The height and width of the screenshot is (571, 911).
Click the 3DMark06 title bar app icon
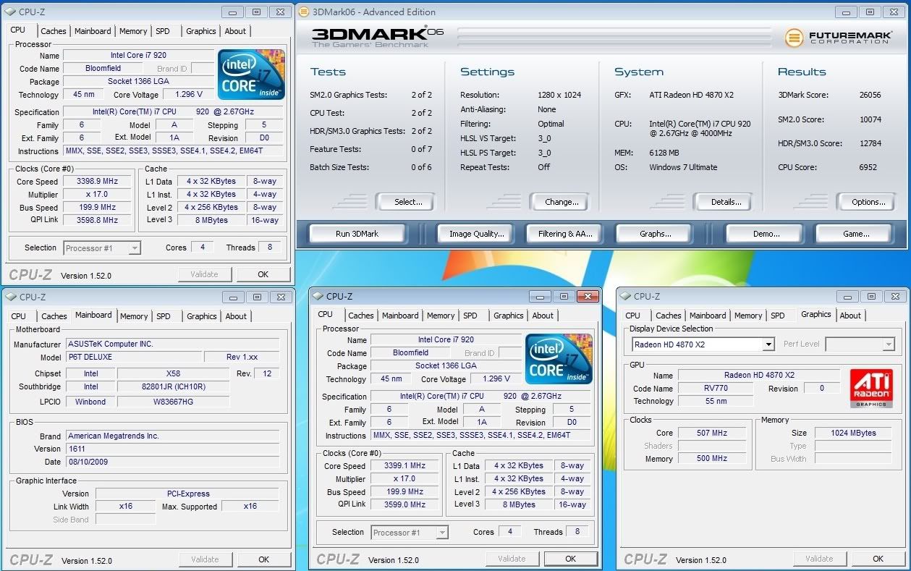click(x=303, y=12)
